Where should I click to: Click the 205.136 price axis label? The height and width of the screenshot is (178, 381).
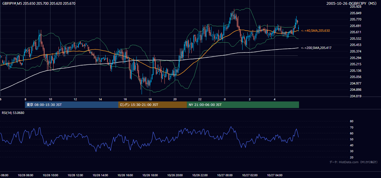355,71
